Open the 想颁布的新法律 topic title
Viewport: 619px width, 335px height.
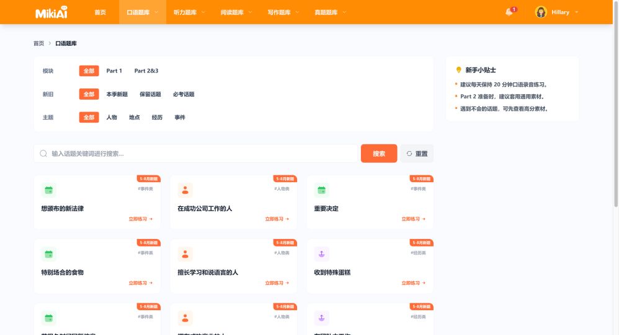(63, 209)
